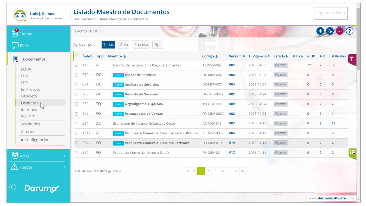Check the Propuesta Comercial Daruma SaluD row

(x=76, y=153)
